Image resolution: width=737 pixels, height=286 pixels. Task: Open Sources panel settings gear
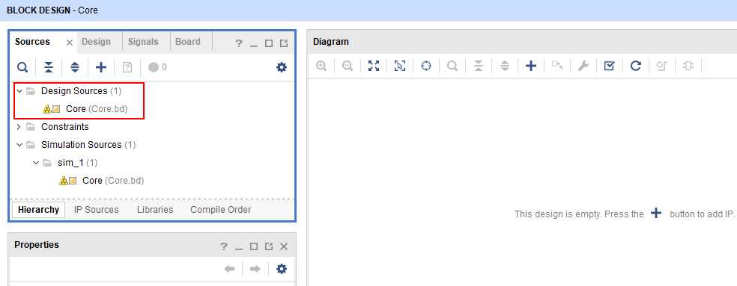[281, 67]
